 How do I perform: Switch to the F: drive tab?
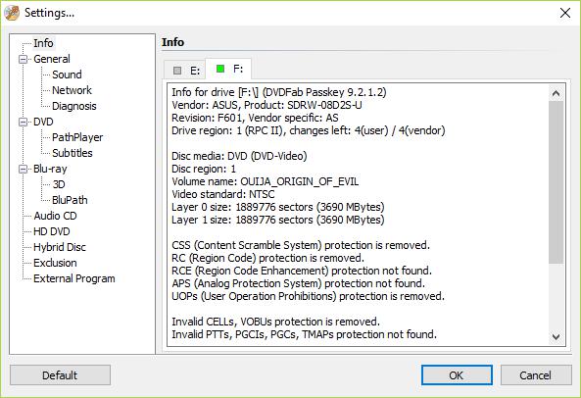coord(228,69)
